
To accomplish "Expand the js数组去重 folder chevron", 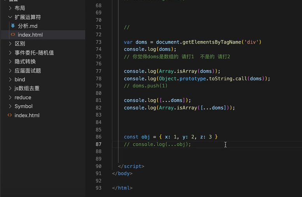I will (x=10, y=88).
